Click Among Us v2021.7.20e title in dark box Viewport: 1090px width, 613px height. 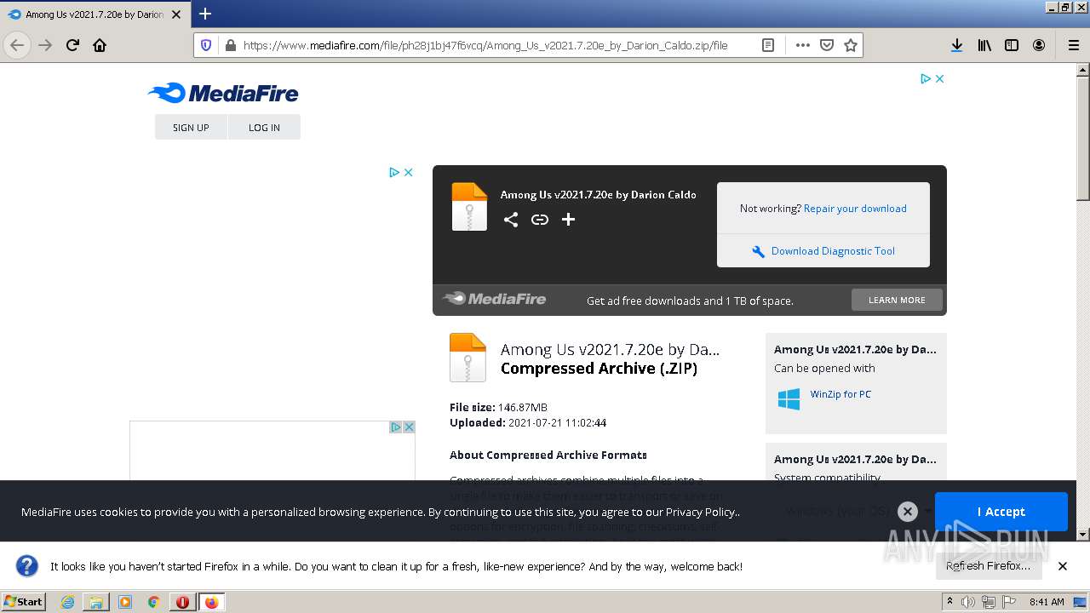click(598, 194)
